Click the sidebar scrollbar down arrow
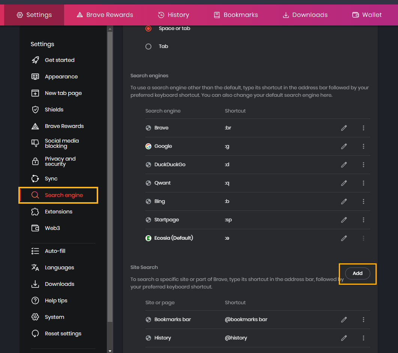Viewport: 398px width, 353px height. click(110, 351)
